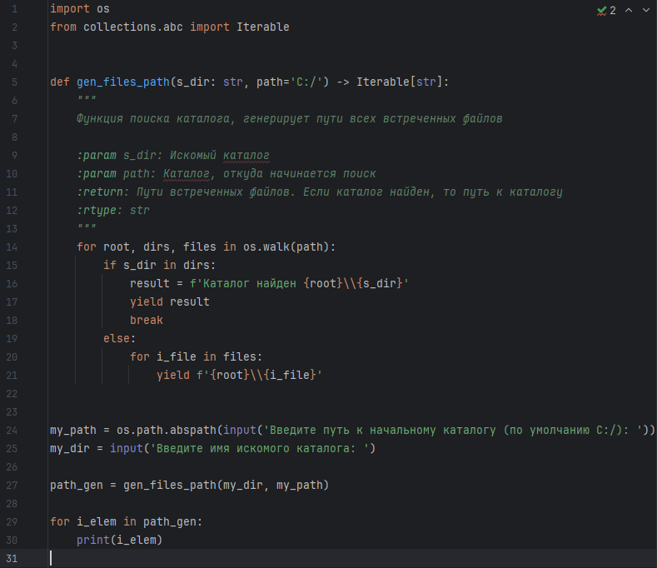The height and width of the screenshot is (568, 657).
Task: Jump to next highlighted problem arrow
Action: (646, 11)
